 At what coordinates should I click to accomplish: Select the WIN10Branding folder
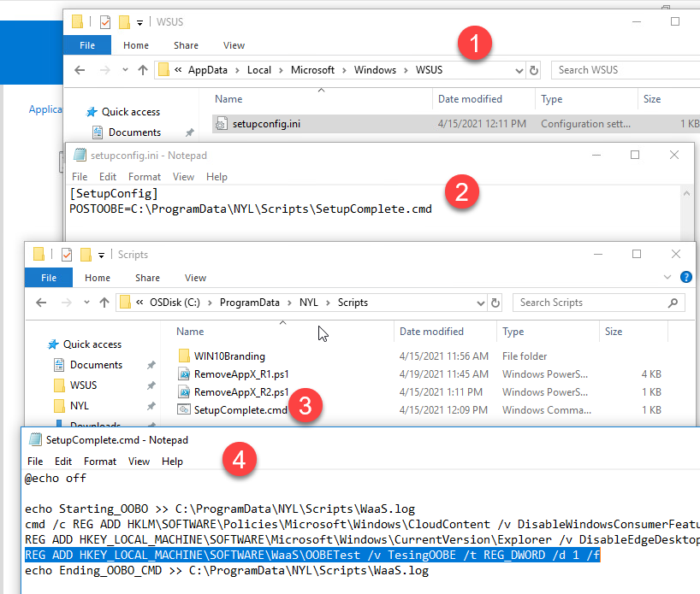tap(229, 356)
